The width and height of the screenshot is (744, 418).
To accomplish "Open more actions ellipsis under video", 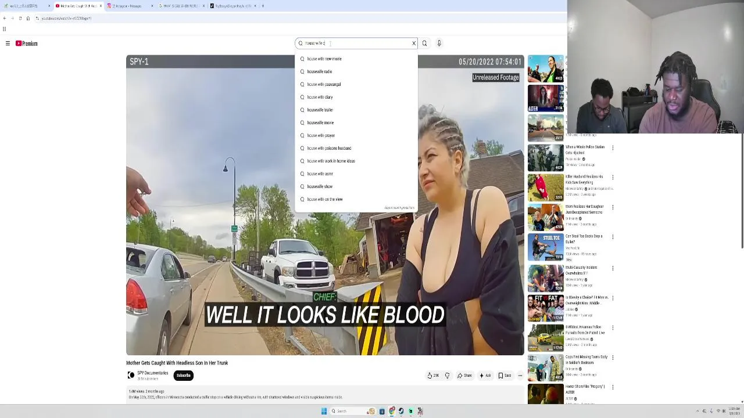I will [x=520, y=376].
